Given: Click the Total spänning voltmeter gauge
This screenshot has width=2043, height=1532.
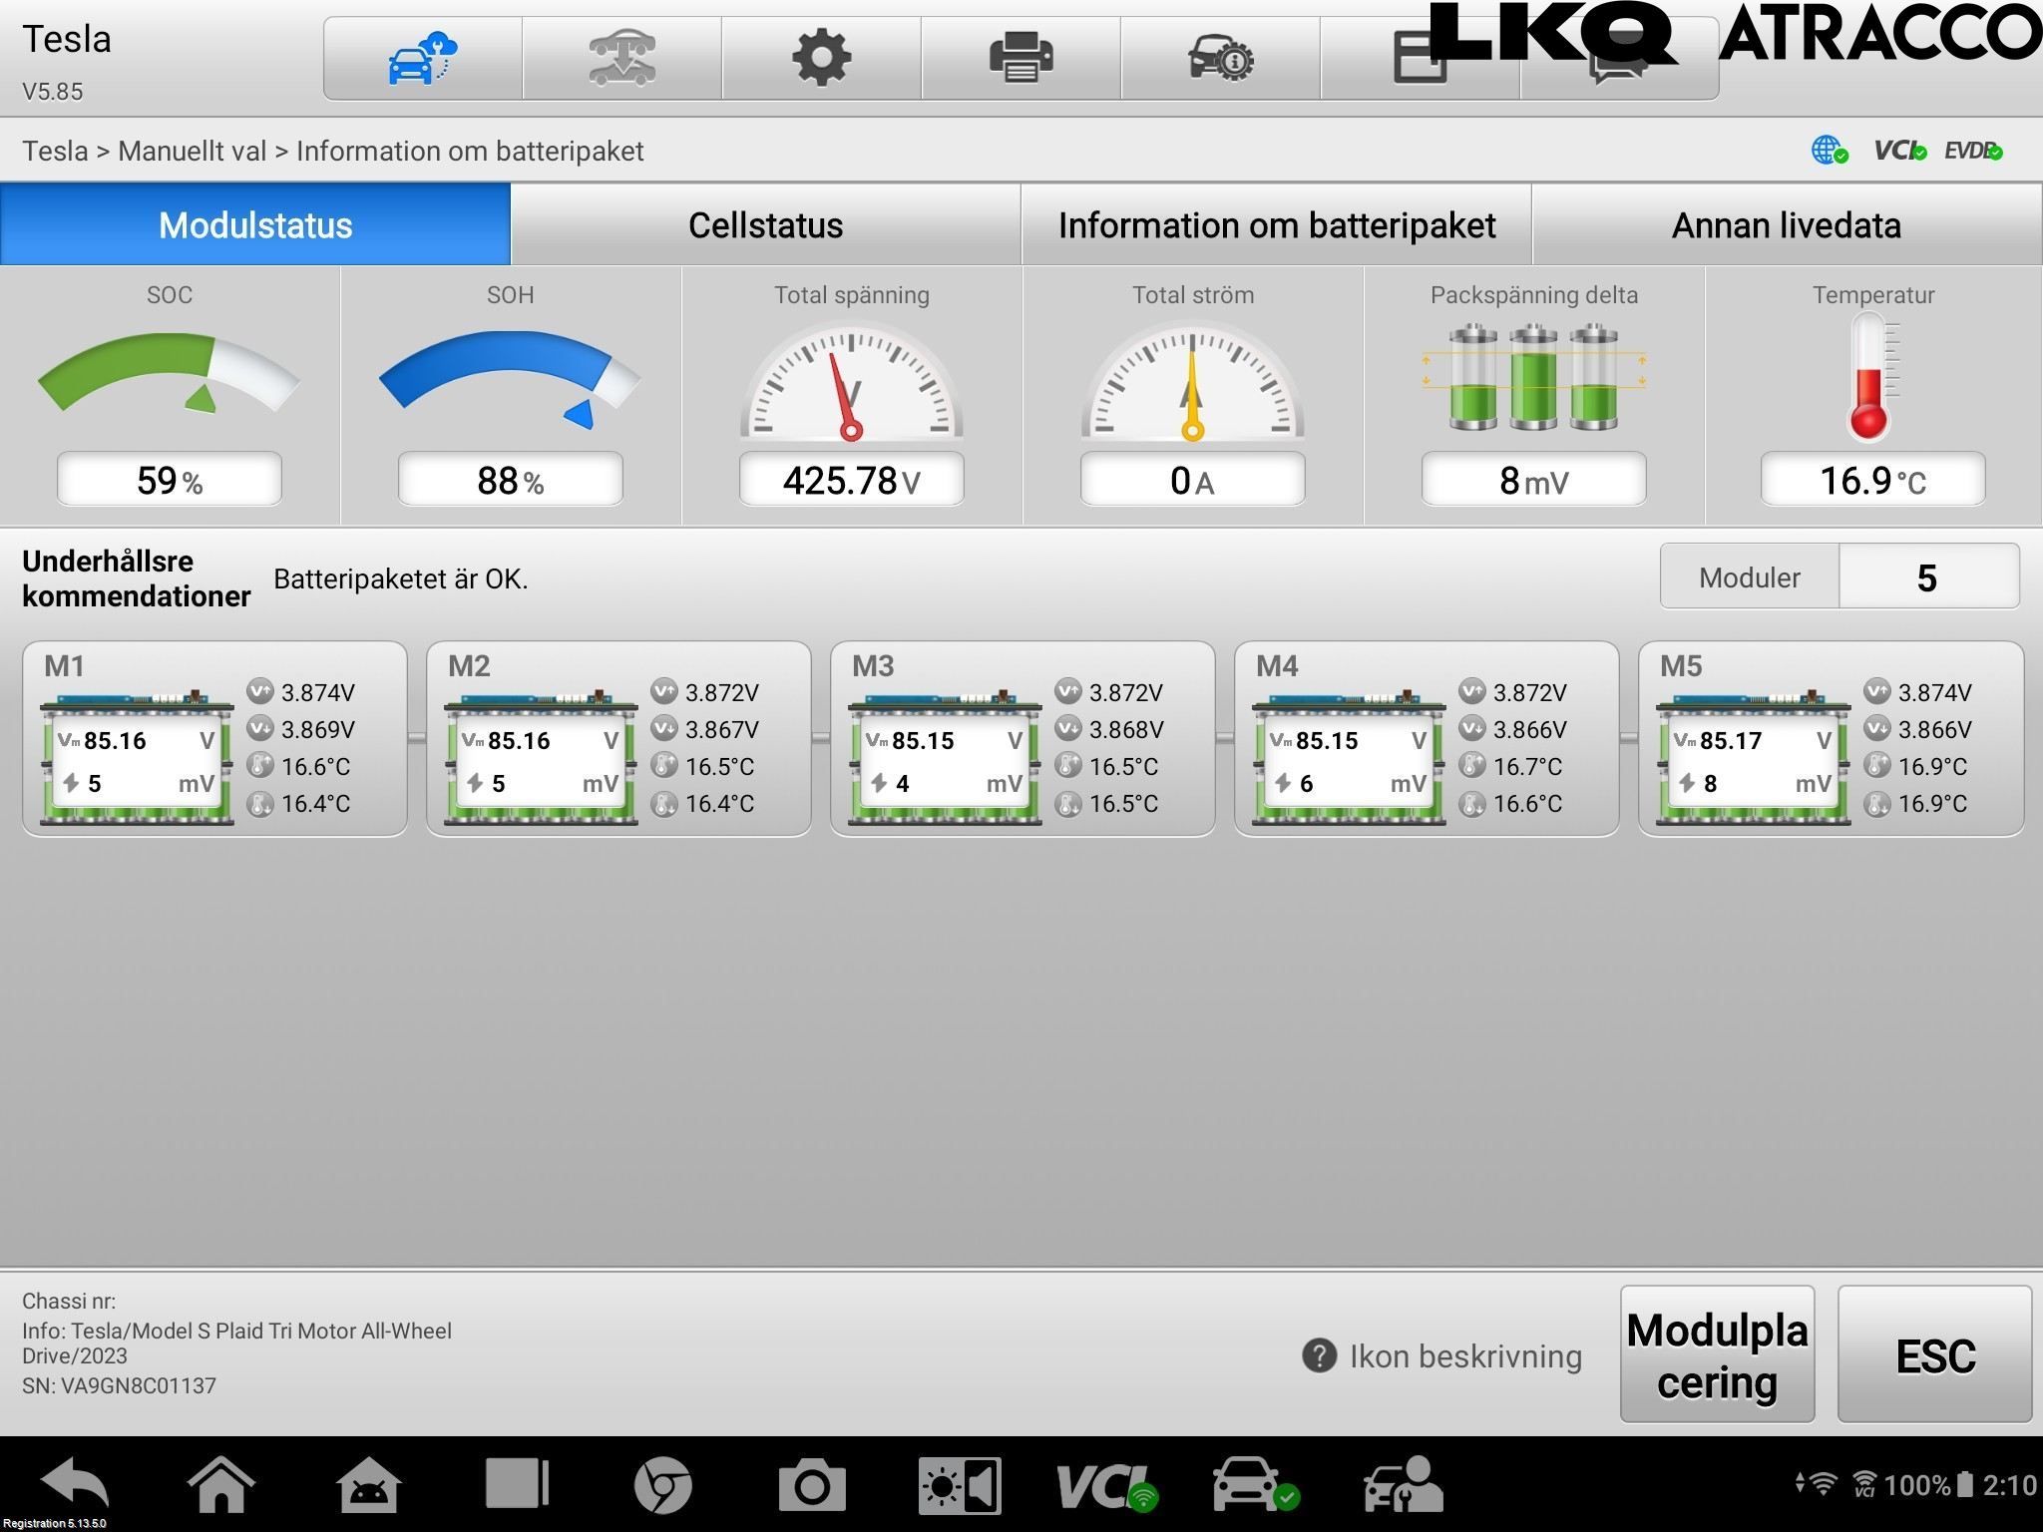Looking at the screenshot, I should [851, 380].
